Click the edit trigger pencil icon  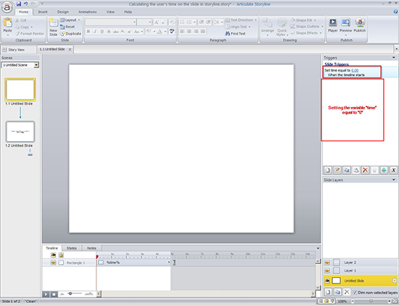[337, 170]
